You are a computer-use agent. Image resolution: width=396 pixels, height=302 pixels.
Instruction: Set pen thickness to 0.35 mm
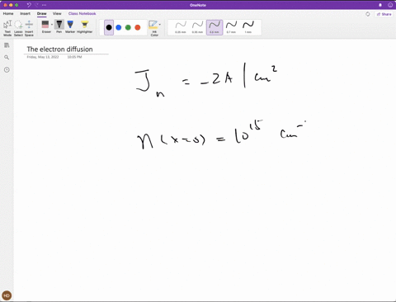pos(197,27)
